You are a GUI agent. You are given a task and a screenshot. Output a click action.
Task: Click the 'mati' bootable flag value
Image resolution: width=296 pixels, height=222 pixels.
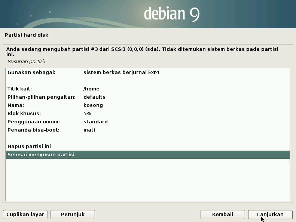[x=89, y=130]
